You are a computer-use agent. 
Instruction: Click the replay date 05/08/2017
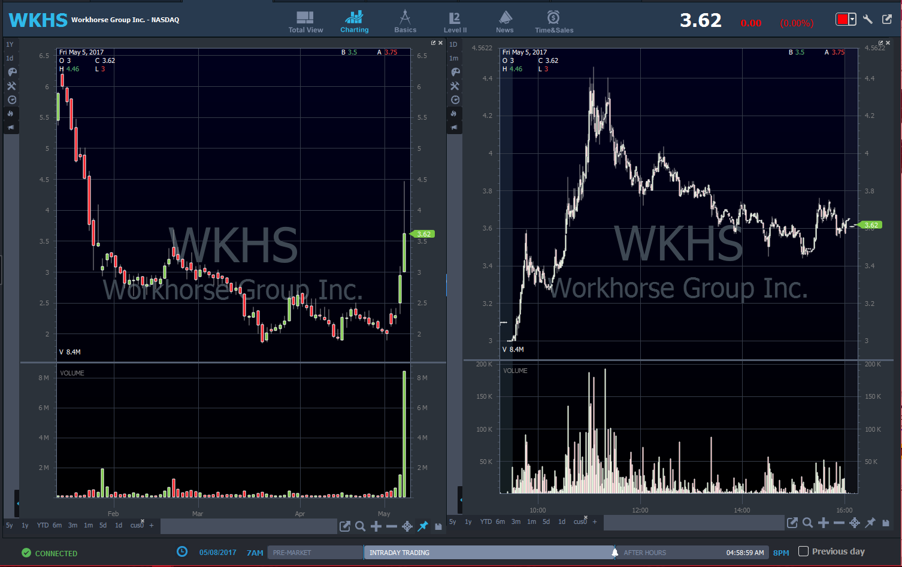click(218, 553)
